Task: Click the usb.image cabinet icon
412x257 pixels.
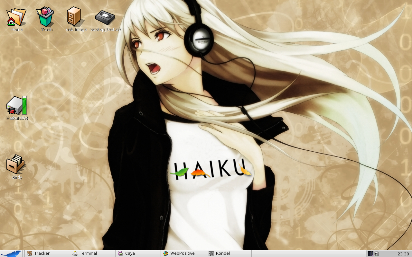Action: pyautogui.click(x=74, y=16)
